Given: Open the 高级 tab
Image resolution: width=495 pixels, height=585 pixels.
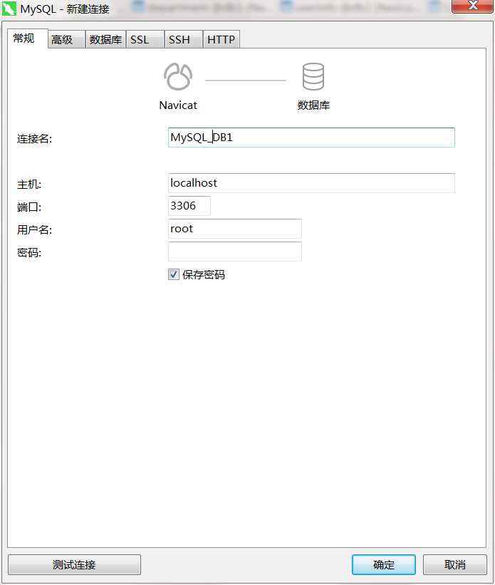Looking at the screenshot, I should (x=66, y=40).
